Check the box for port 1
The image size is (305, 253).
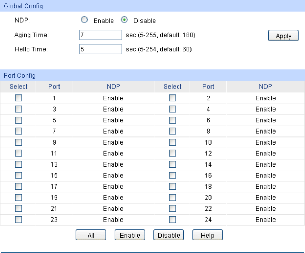(x=19, y=98)
